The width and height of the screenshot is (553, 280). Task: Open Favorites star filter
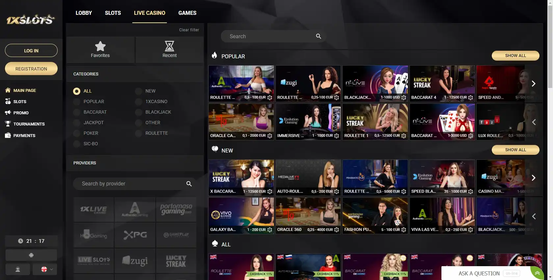(100, 50)
